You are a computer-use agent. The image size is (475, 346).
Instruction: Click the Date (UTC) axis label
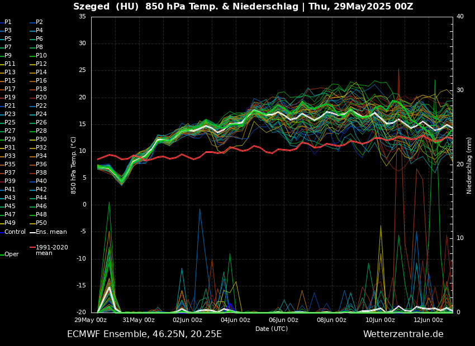tap(272, 329)
